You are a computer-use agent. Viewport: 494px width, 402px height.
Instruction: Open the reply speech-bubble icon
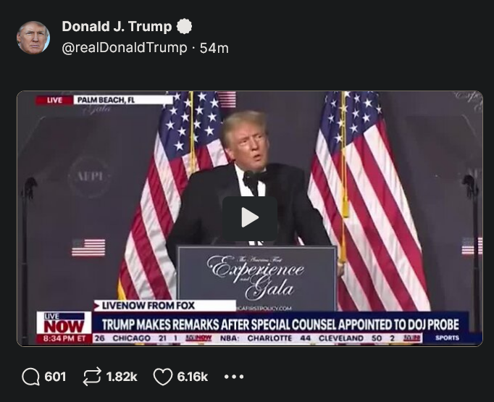coord(30,377)
